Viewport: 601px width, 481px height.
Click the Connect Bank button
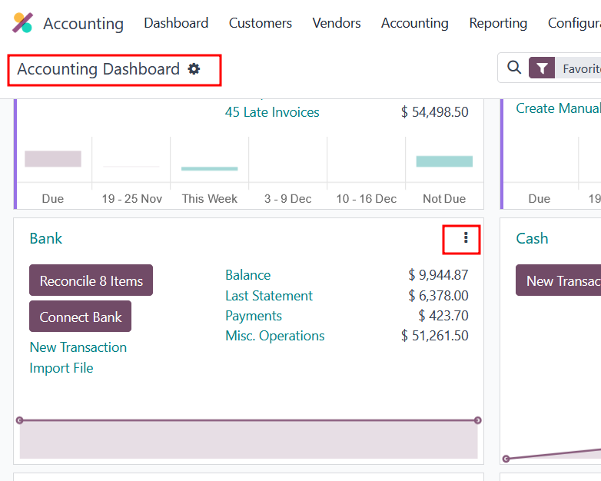click(81, 317)
